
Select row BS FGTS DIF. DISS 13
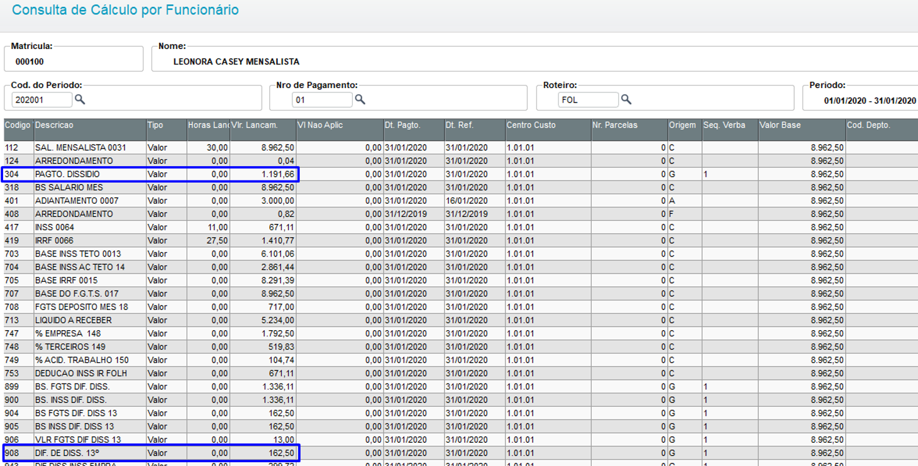(x=461, y=413)
